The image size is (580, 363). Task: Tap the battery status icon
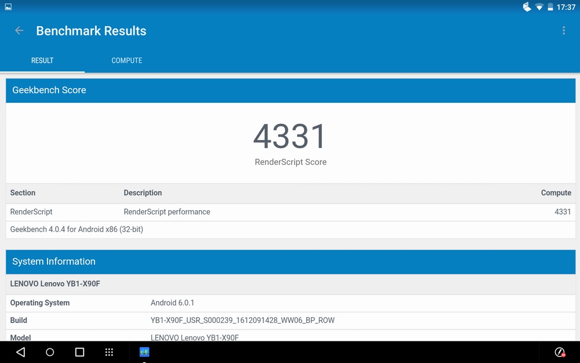tap(550, 7)
